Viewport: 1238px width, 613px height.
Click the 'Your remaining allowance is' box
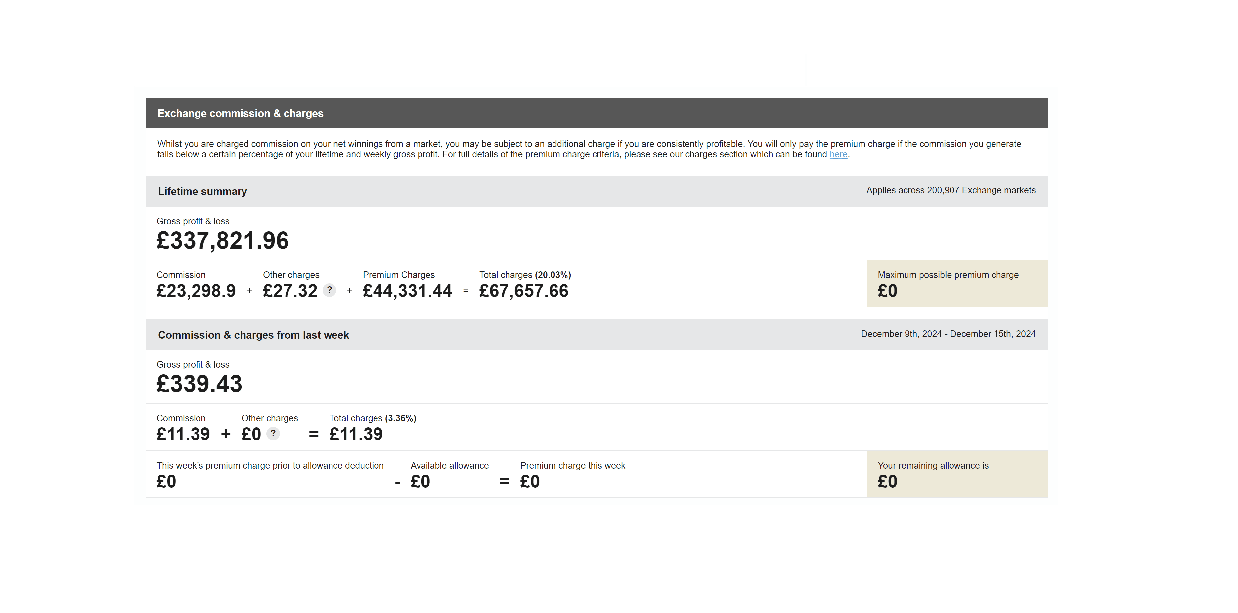pyautogui.click(x=957, y=474)
